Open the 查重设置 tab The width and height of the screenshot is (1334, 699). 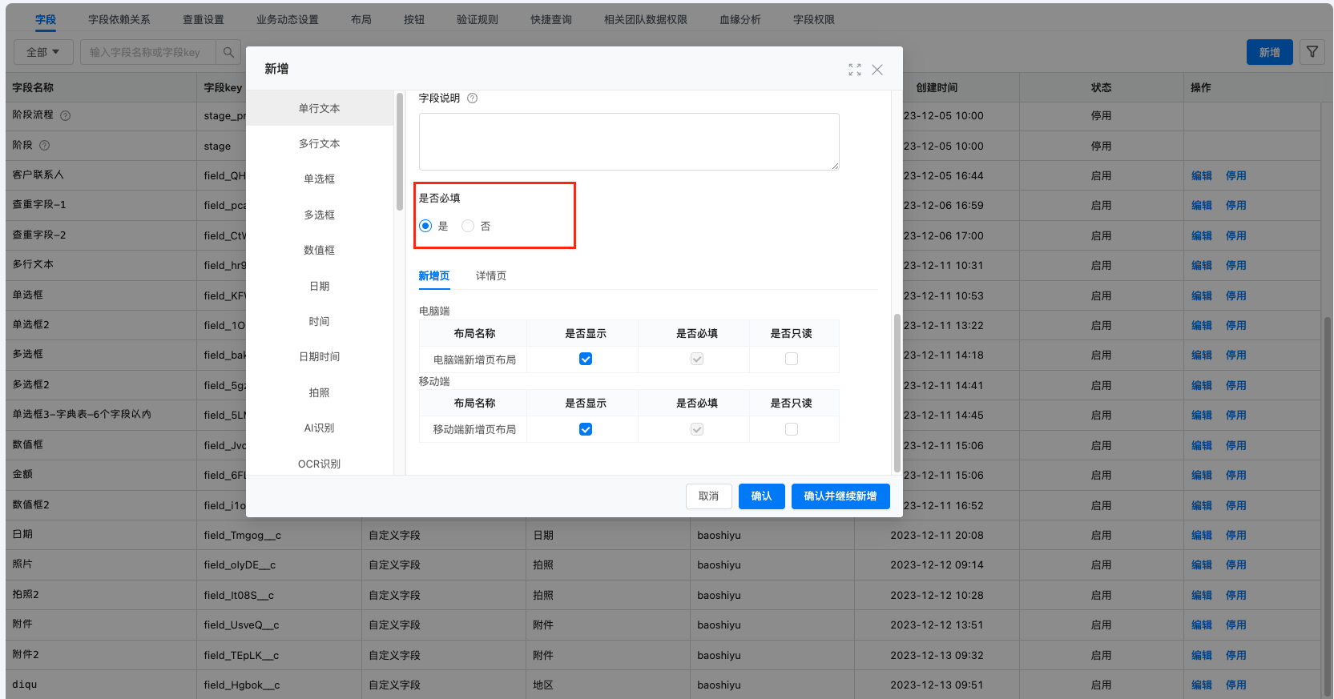pos(203,19)
